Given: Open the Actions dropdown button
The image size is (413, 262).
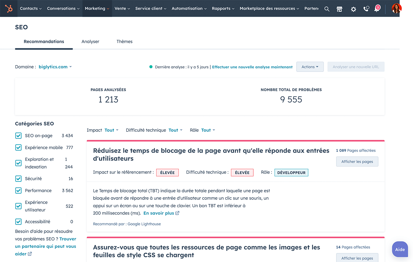Looking at the screenshot, I should 310,67.
